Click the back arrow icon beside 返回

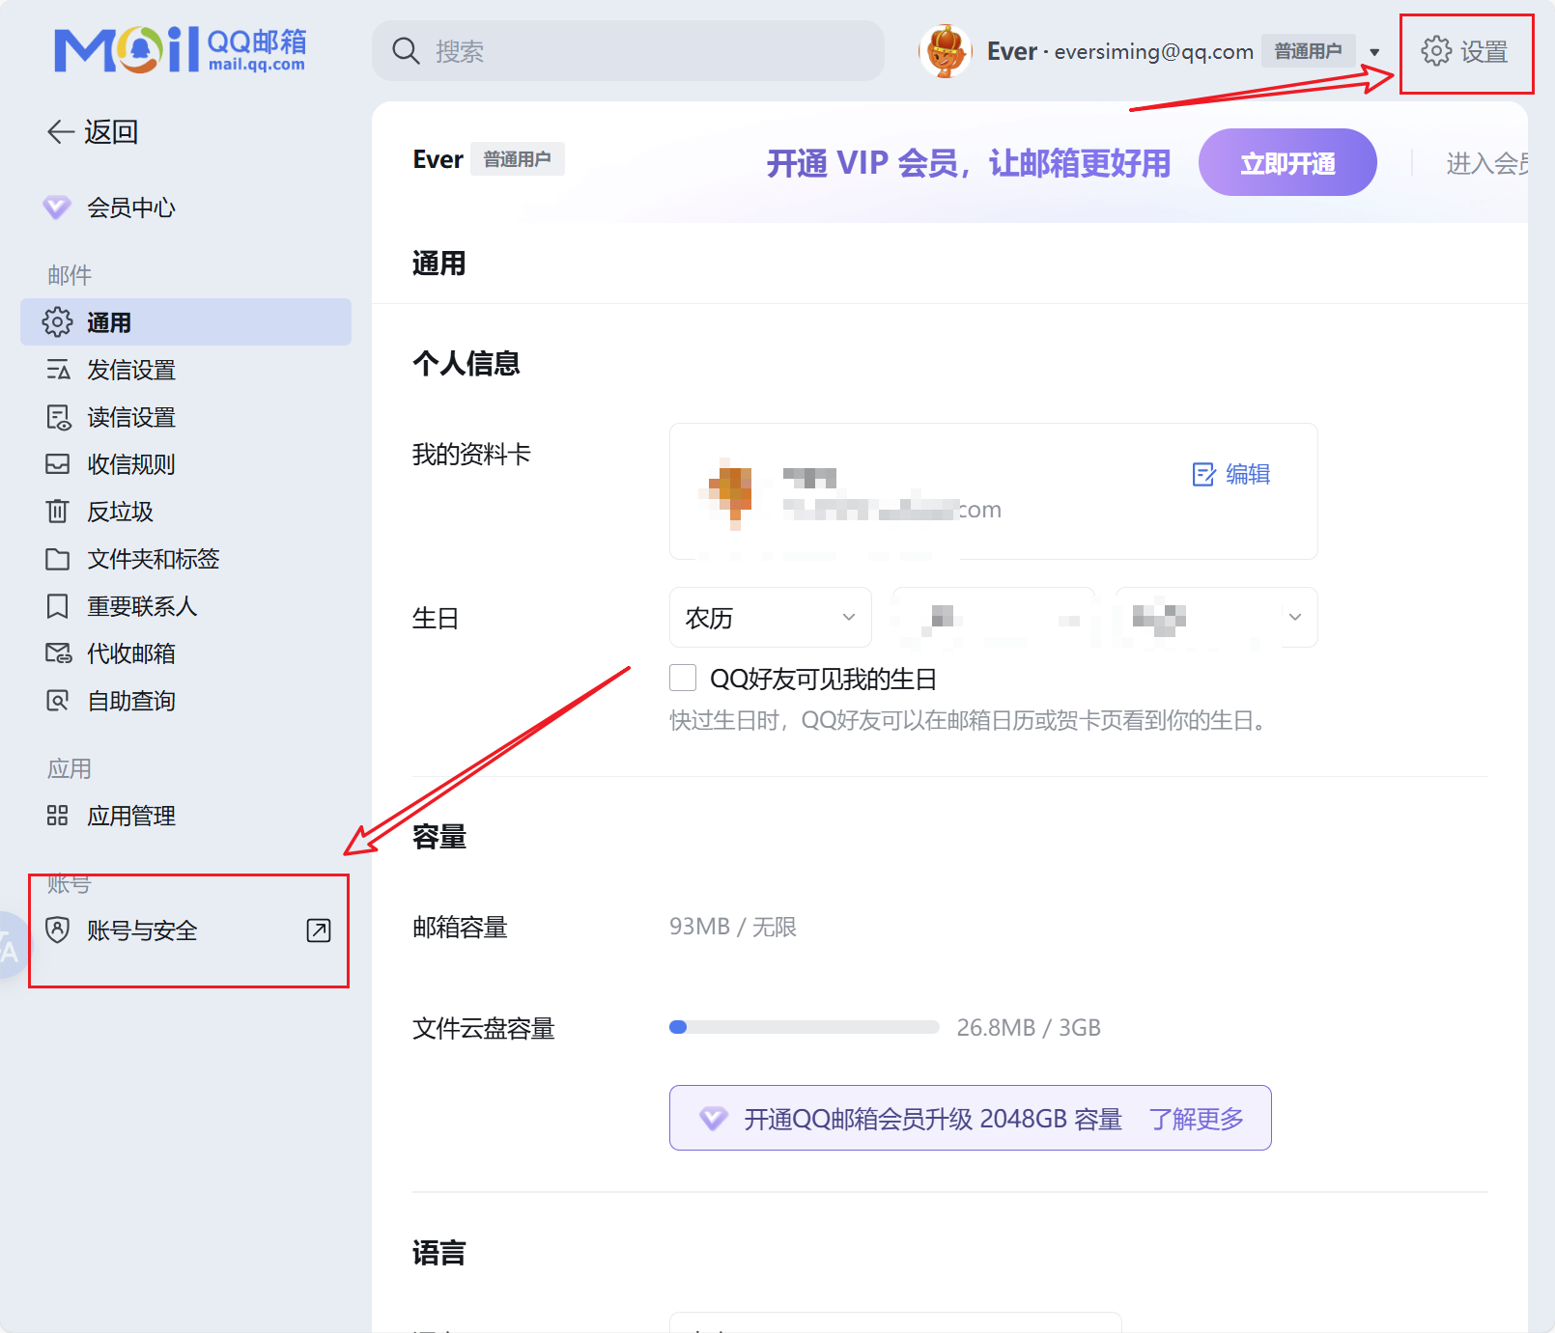pyautogui.click(x=61, y=131)
